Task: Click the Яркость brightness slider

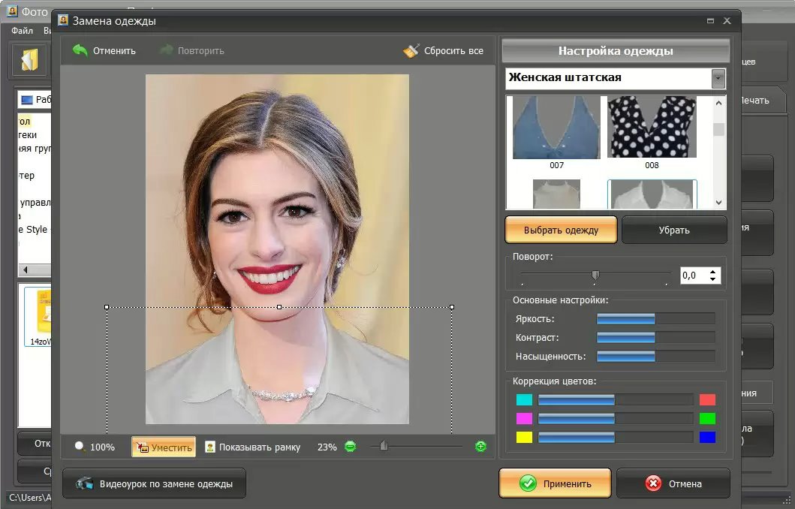Action: (x=655, y=319)
